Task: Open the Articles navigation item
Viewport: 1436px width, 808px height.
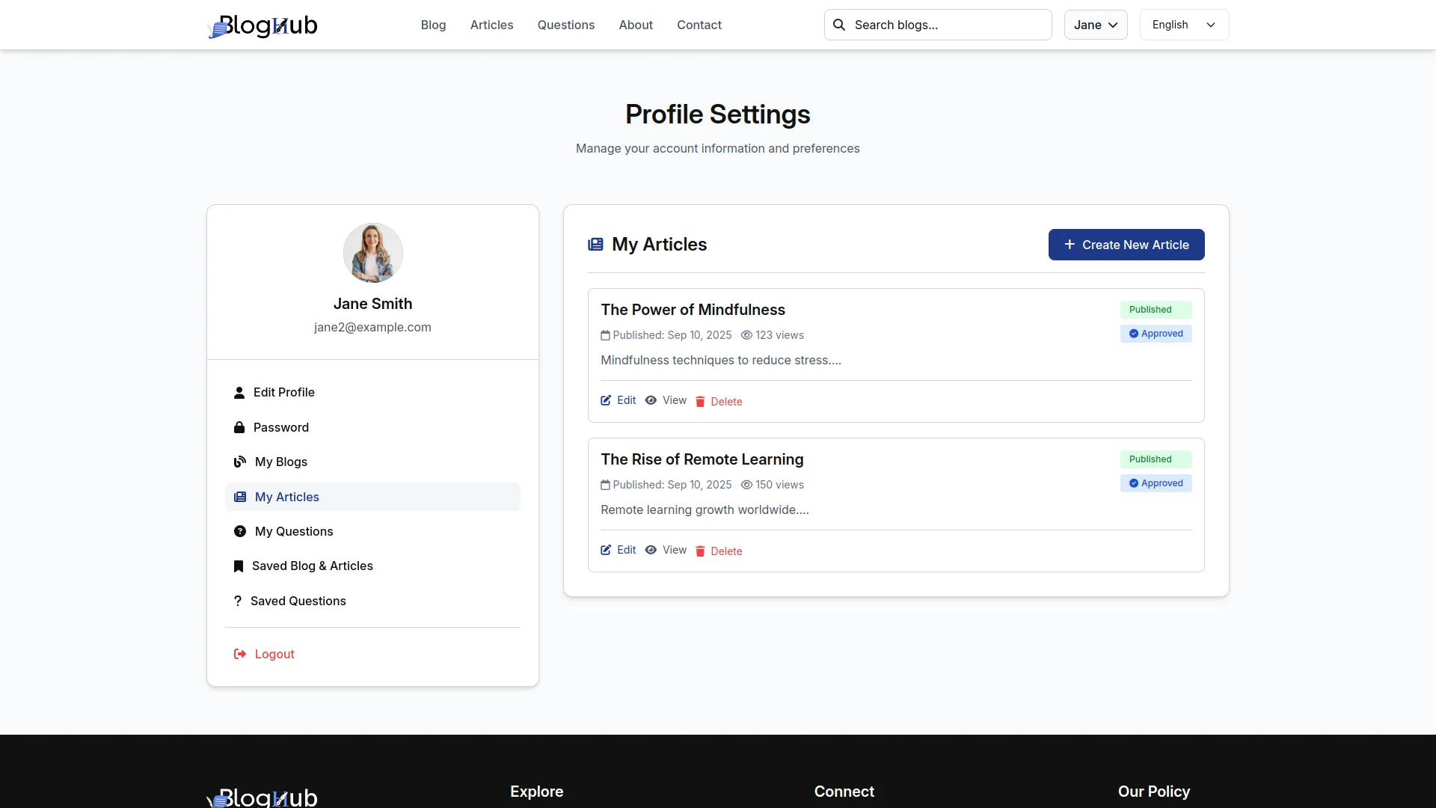Action: (491, 25)
